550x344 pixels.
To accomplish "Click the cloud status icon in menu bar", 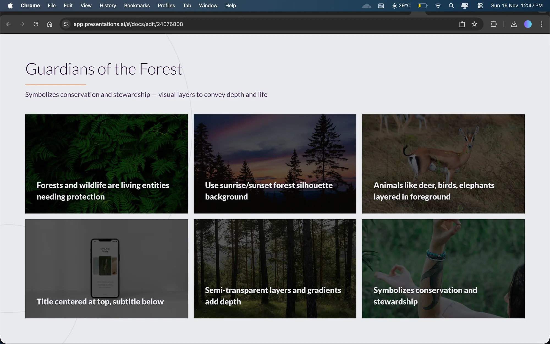I will pos(367,6).
